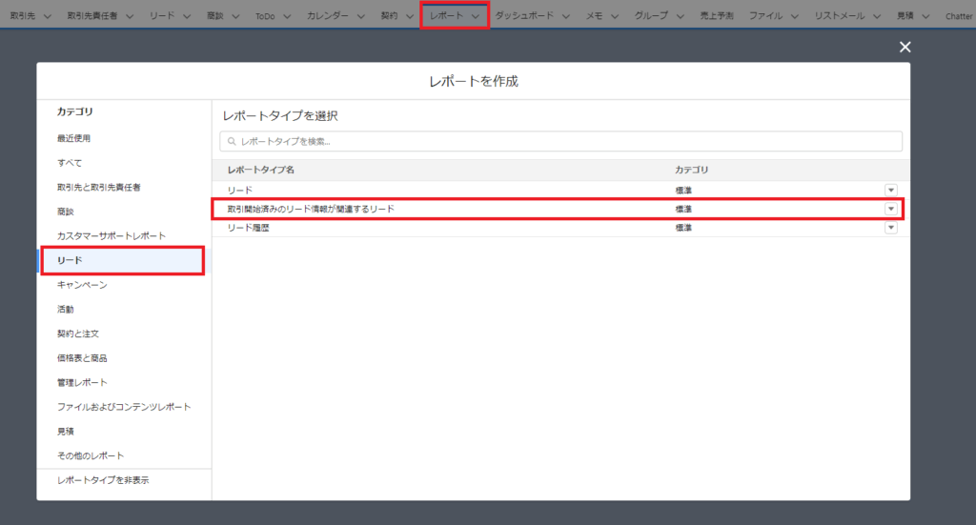Viewport: 976px width, 525px height.
Task: Expand the 契約 tab chevron
Action: [409, 16]
